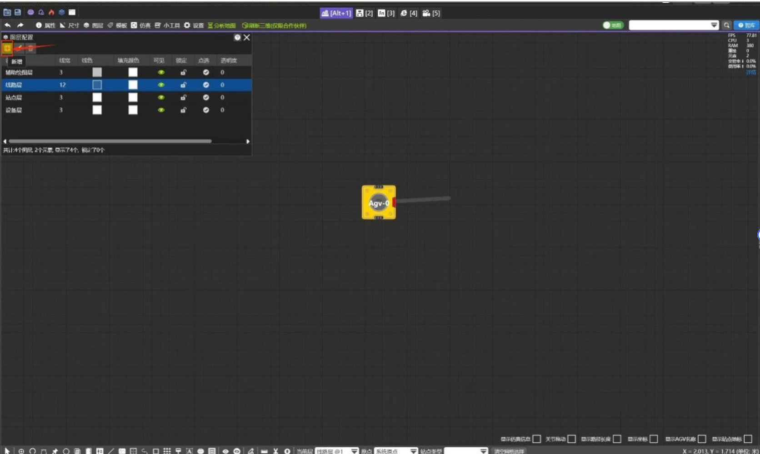This screenshot has height=454, width=760.
Task: Open the origin (原点) dropdown
Action: (396, 451)
